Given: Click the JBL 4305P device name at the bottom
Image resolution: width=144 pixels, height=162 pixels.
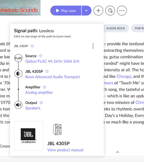Looking at the screenshot, I should 59,144.
